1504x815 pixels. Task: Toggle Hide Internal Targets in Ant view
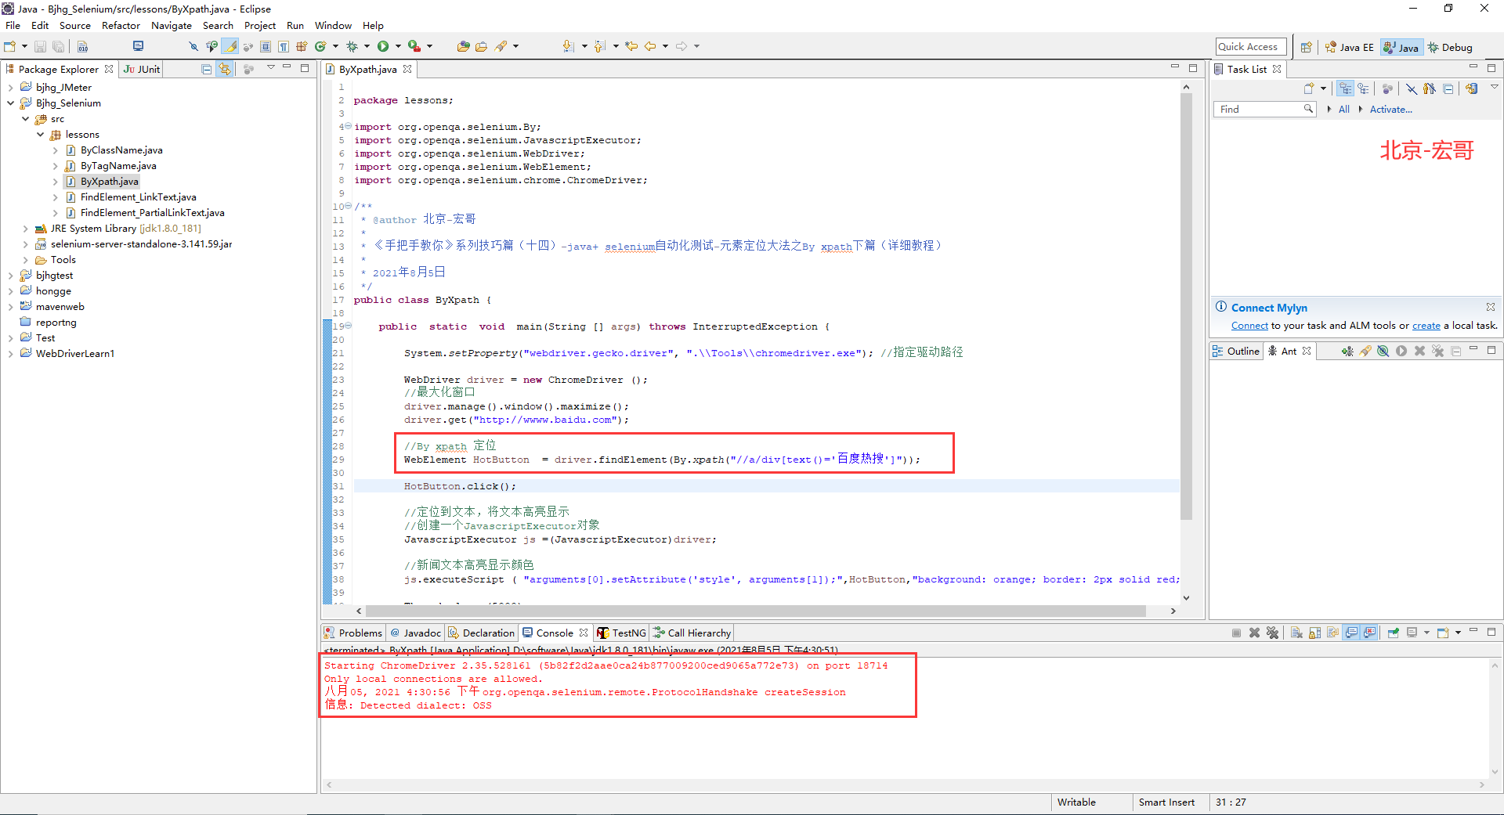1383,351
